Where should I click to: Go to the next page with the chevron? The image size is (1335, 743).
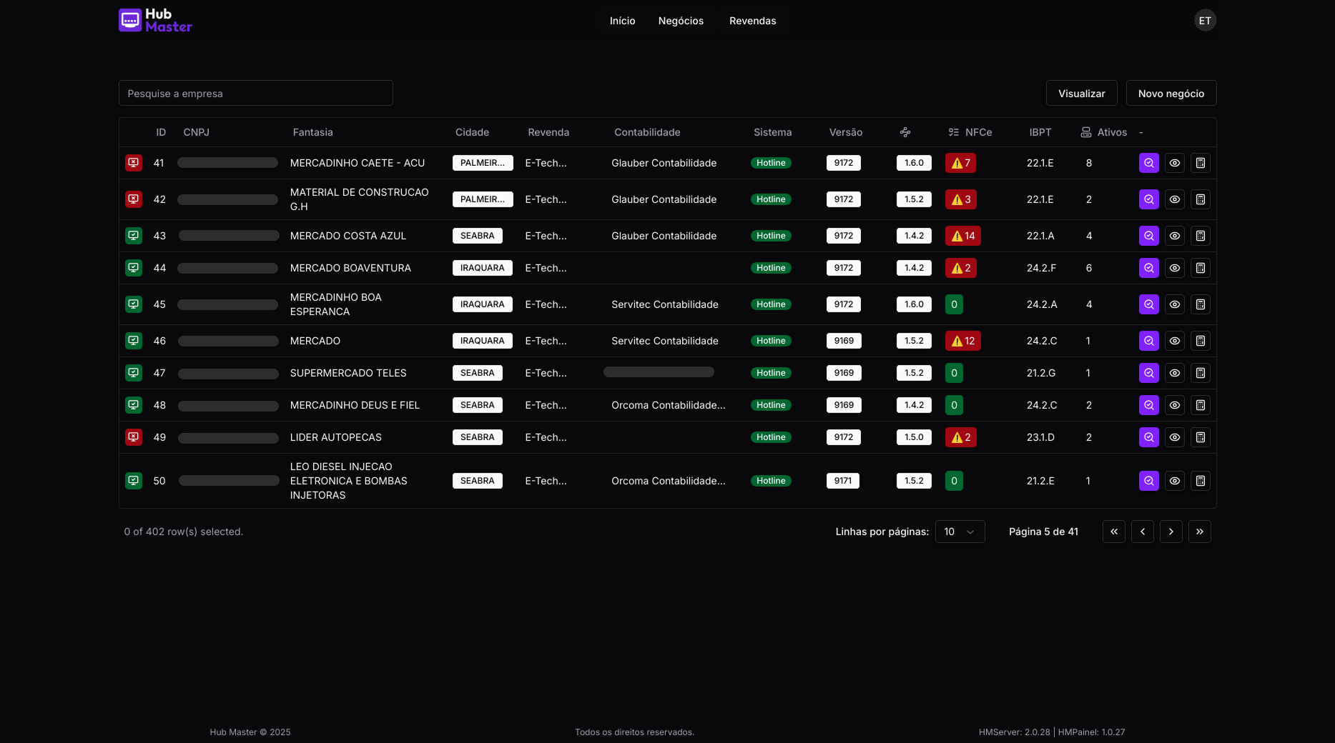(x=1171, y=532)
